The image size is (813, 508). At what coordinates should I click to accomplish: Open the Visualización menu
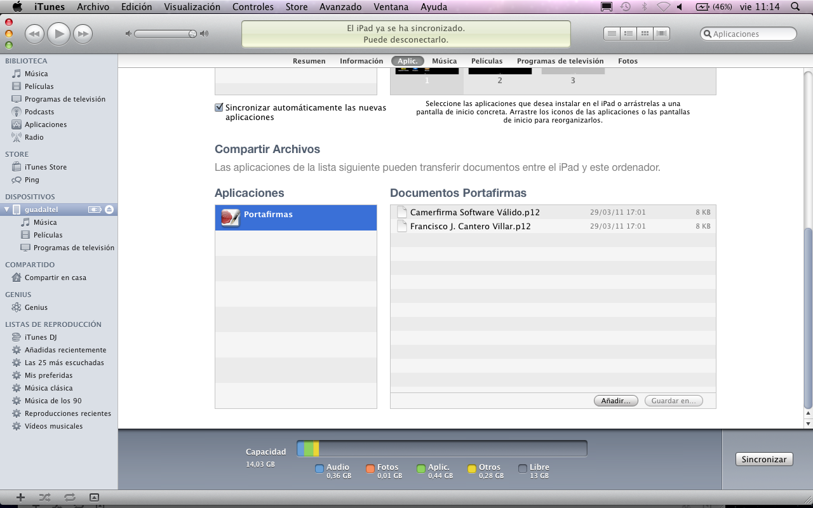192,7
